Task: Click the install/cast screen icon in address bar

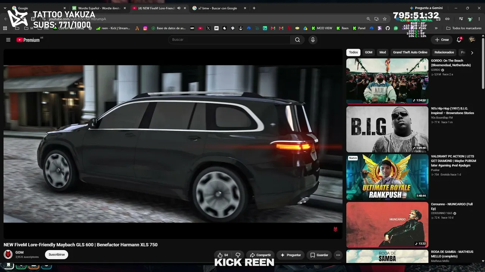Action: click(x=376, y=19)
